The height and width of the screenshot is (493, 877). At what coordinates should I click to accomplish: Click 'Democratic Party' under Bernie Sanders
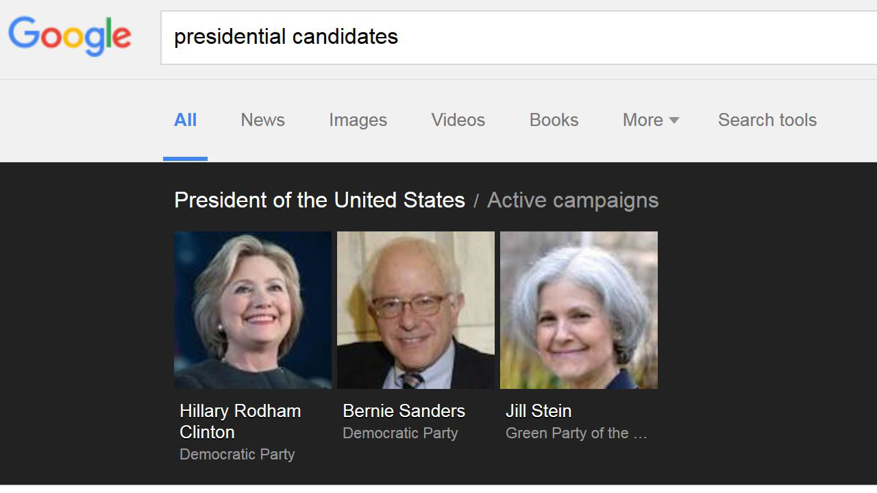400,433
